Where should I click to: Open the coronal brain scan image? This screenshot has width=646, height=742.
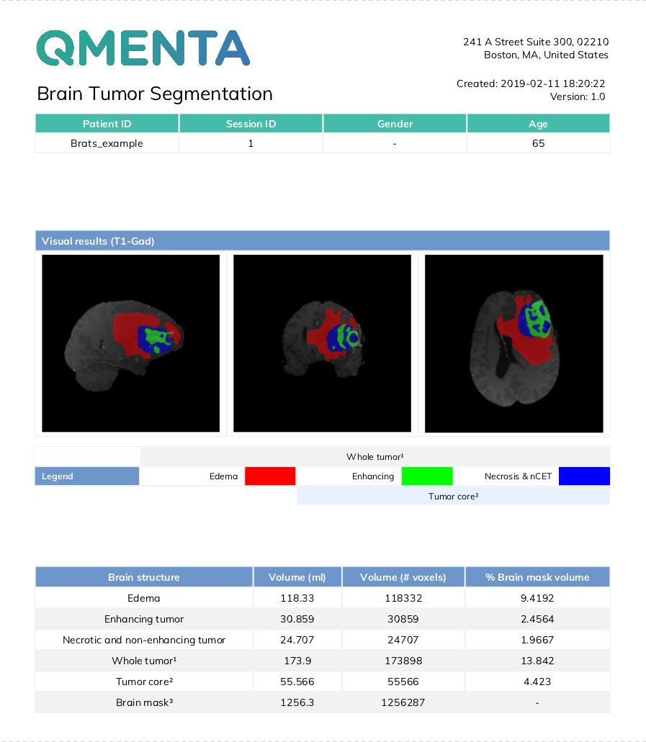[322, 343]
